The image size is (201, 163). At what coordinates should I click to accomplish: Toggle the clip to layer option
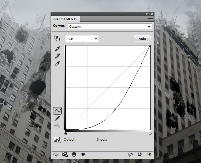coord(74,154)
